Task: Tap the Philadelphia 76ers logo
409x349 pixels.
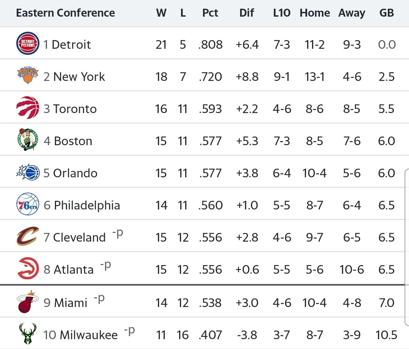Action: 28,205
